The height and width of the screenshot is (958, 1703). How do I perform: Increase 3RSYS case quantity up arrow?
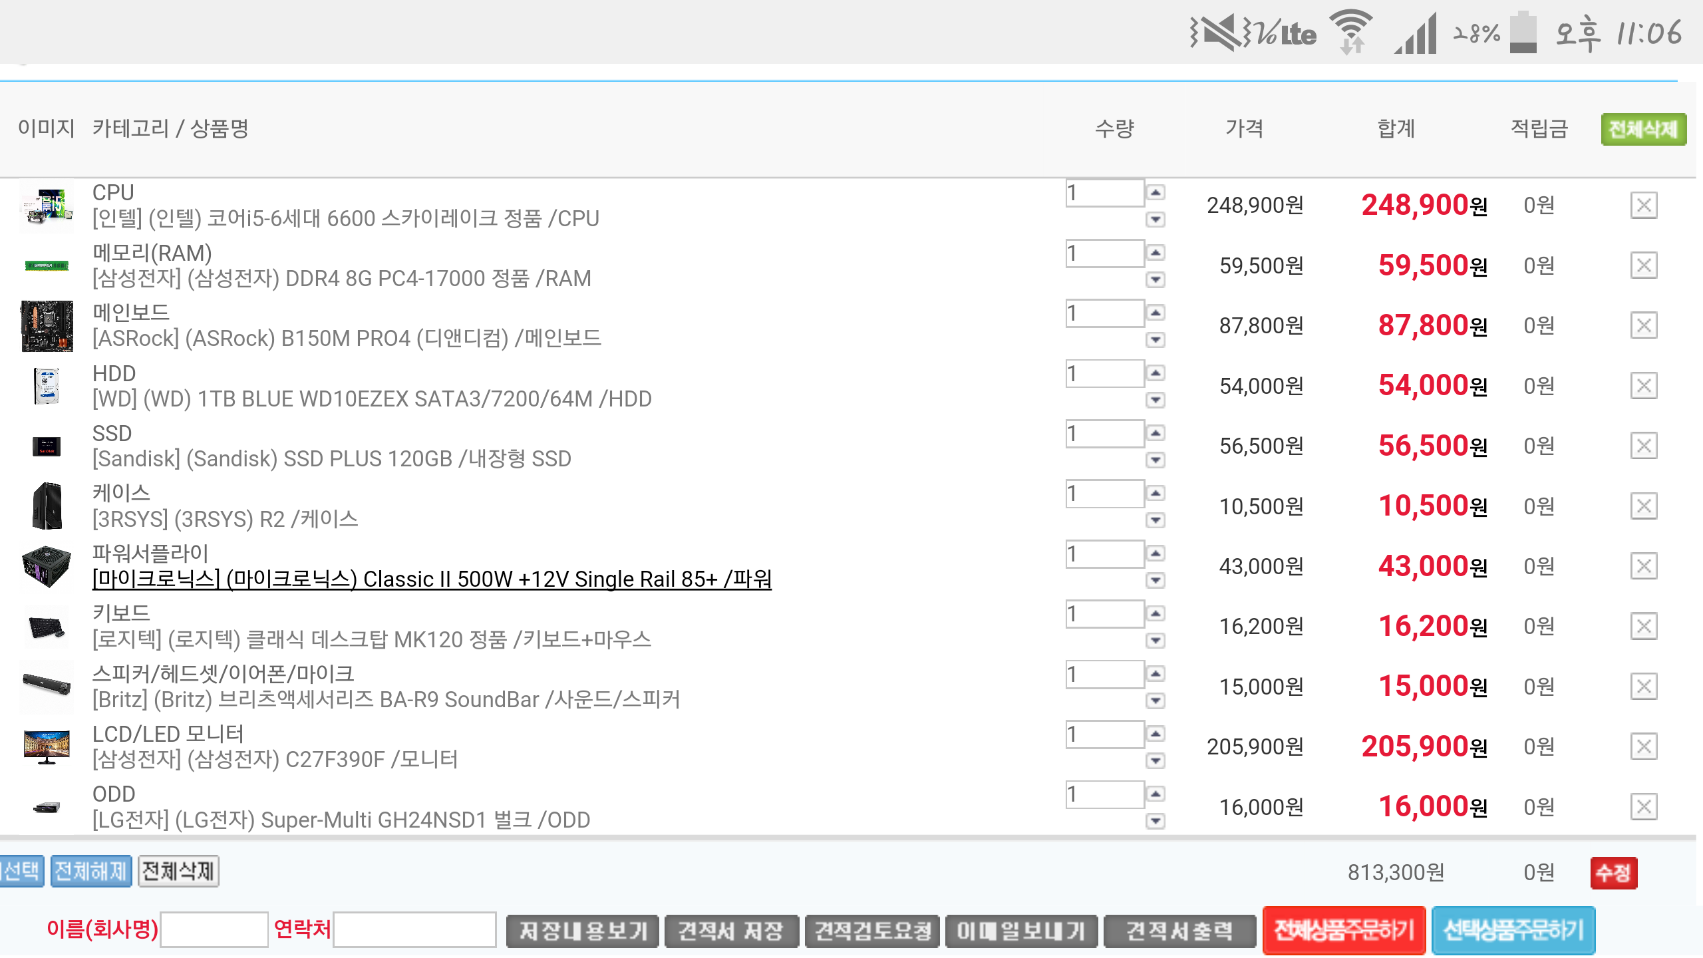click(1156, 493)
